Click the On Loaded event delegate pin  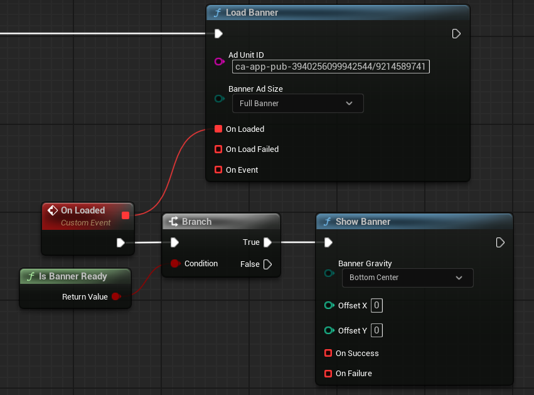point(125,215)
